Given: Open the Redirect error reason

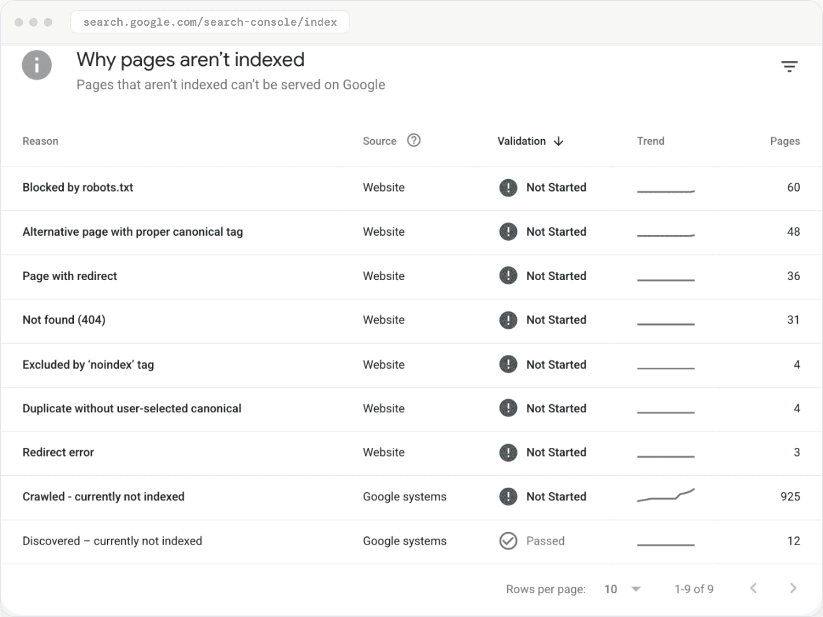Looking at the screenshot, I should tap(58, 452).
